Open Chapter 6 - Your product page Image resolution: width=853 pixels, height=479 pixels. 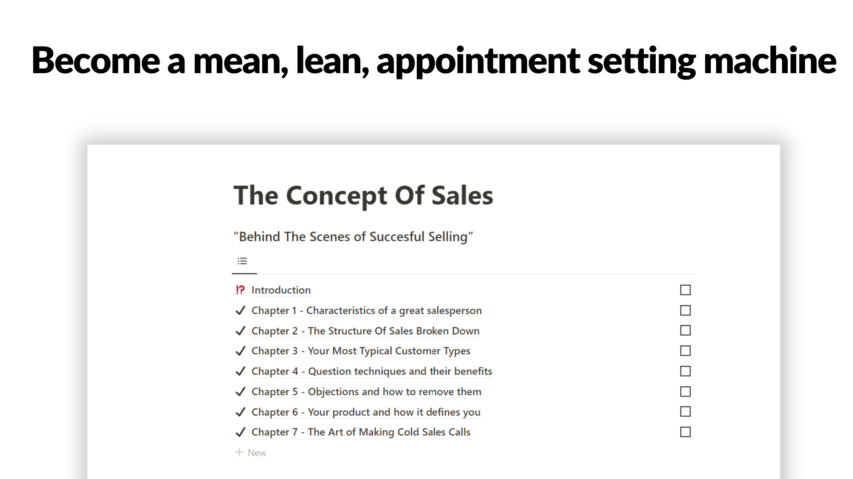[x=366, y=412]
